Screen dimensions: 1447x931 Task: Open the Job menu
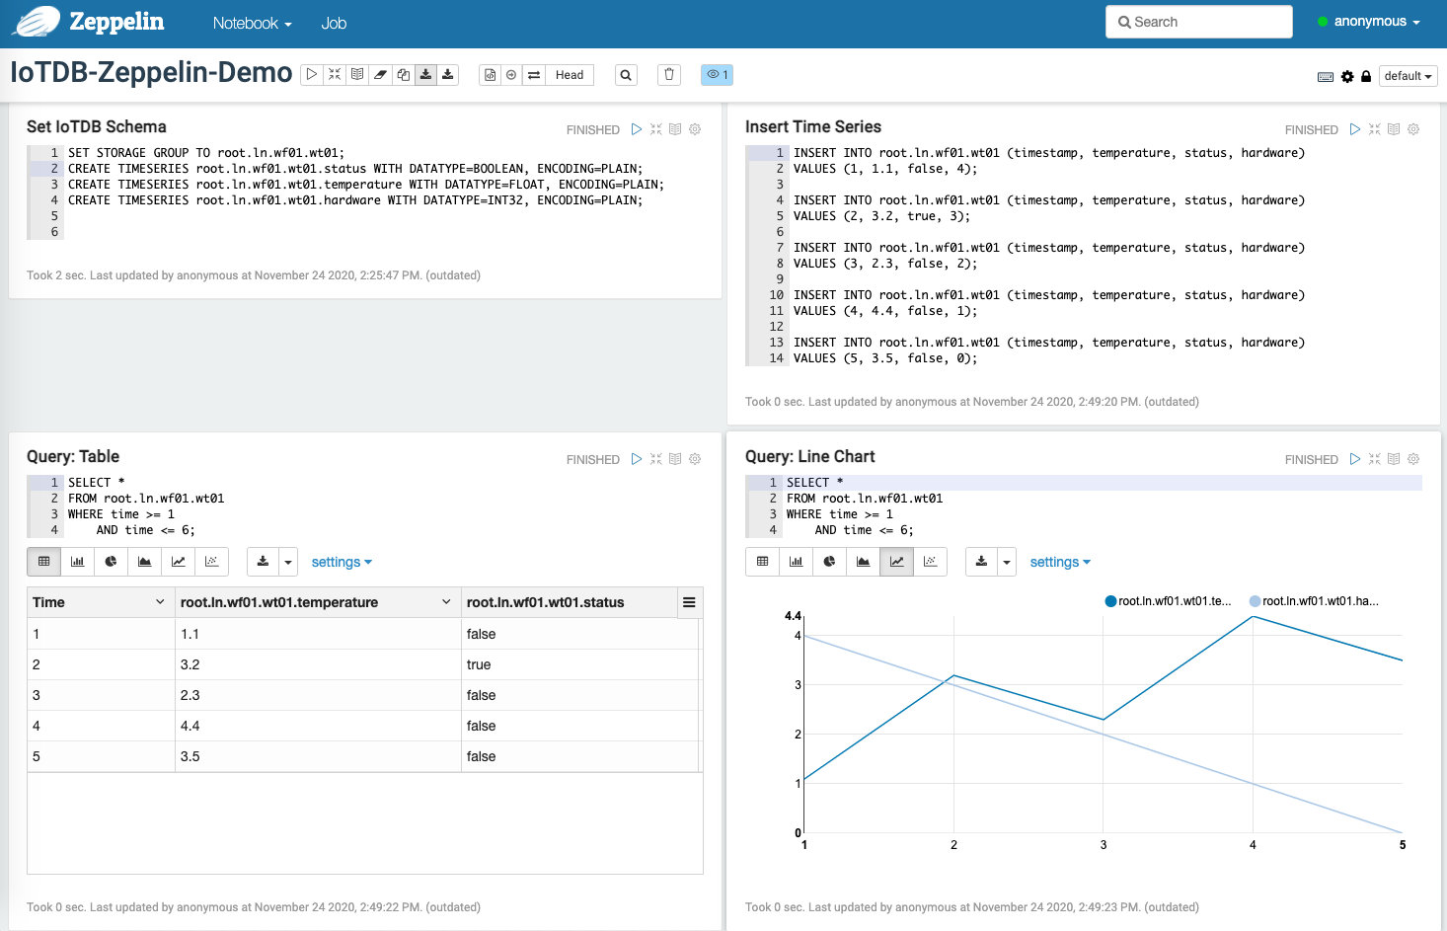point(333,23)
